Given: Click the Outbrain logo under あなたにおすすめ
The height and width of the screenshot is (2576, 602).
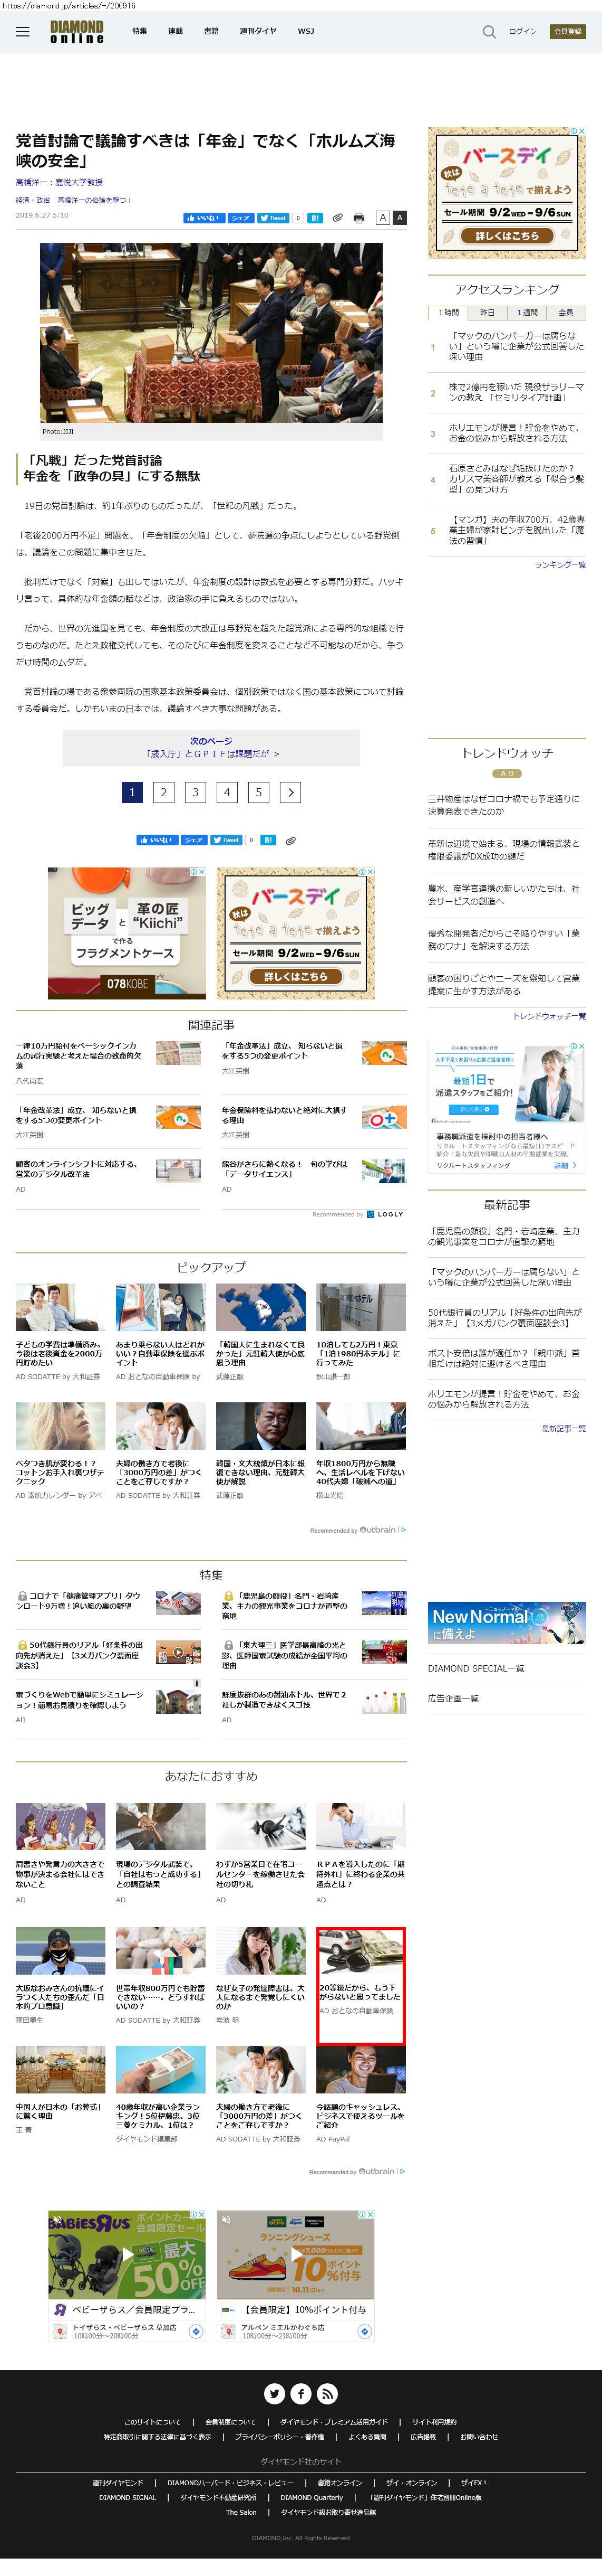Looking at the screenshot, I should [x=377, y=2171].
